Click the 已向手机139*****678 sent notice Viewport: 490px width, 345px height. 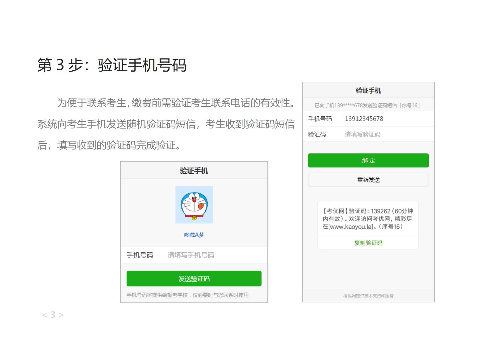[x=367, y=106]
